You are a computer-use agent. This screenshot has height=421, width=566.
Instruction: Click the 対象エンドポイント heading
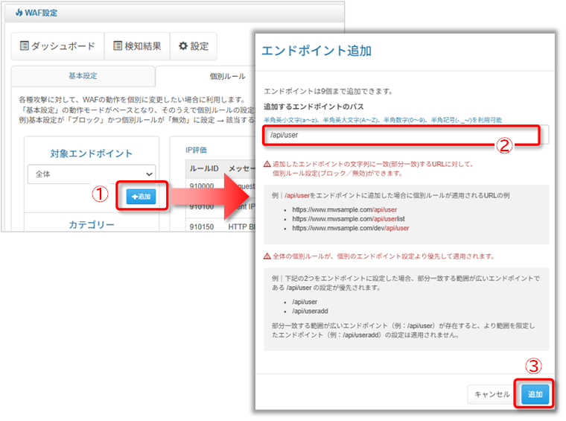tap(92, 153)
